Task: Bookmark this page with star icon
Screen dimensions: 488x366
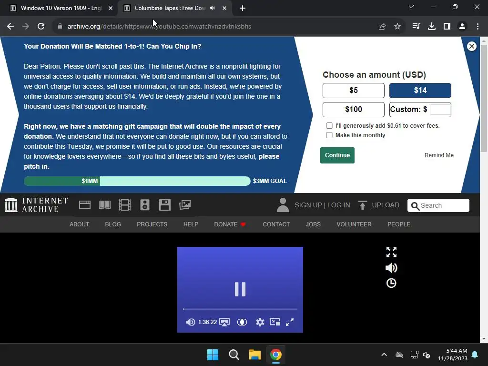Action: click(x=397, y=27)
